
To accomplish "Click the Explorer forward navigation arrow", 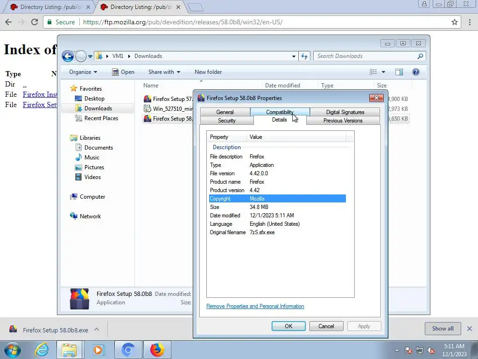I will (x=81, y=56).
